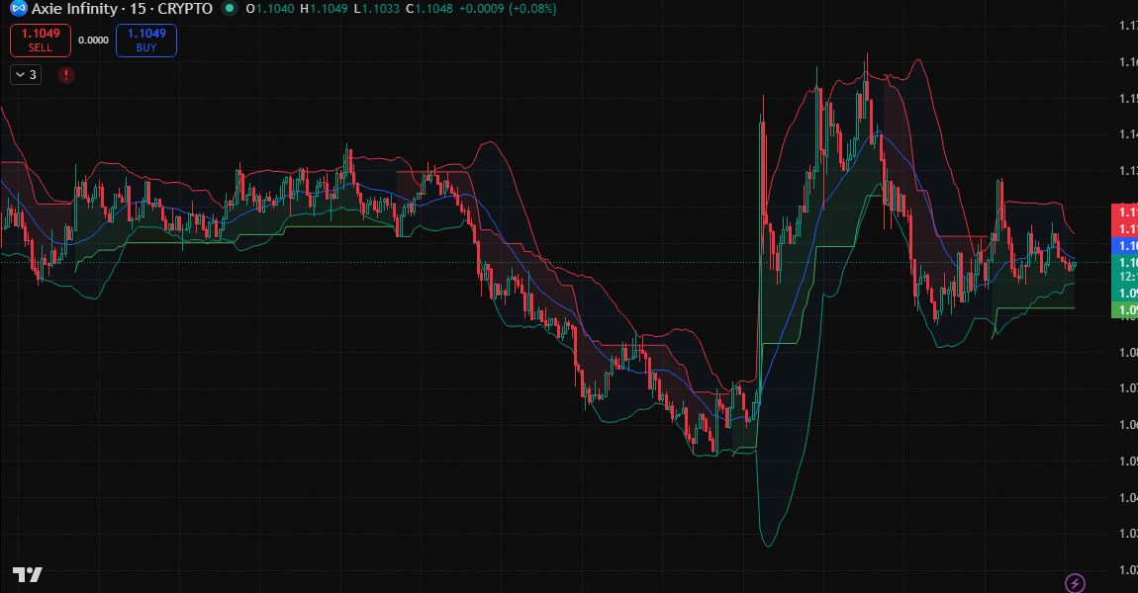Click the high value H1.1049
The height and width of the screenshot is (593, 1138).
pyautogui.click(x=324, y=9)
